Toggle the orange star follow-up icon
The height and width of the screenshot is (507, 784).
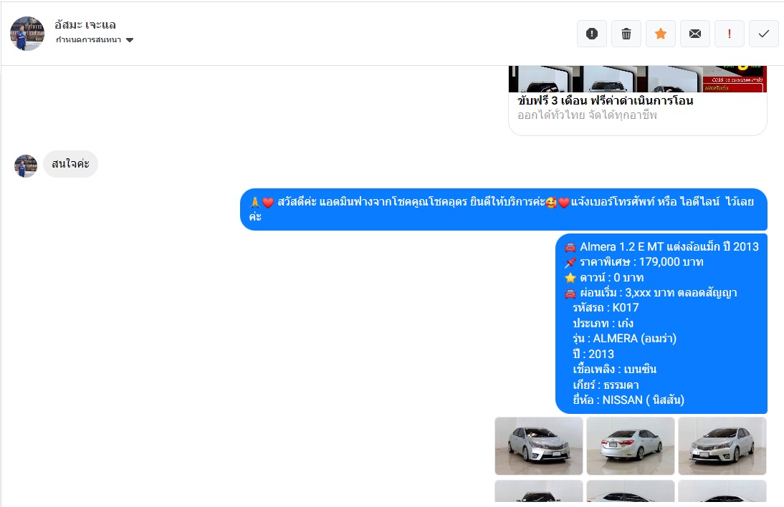pos(661,34)
